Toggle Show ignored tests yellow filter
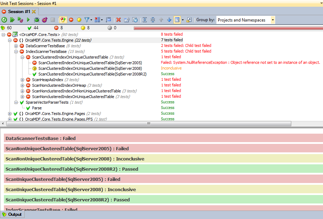This screenshot has height=219, width=323. click(x=79, y=20)
